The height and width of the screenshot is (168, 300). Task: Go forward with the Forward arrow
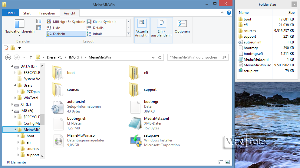17,57
